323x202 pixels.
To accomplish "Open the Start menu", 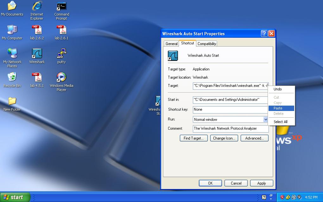I will [x=15, y=197].
